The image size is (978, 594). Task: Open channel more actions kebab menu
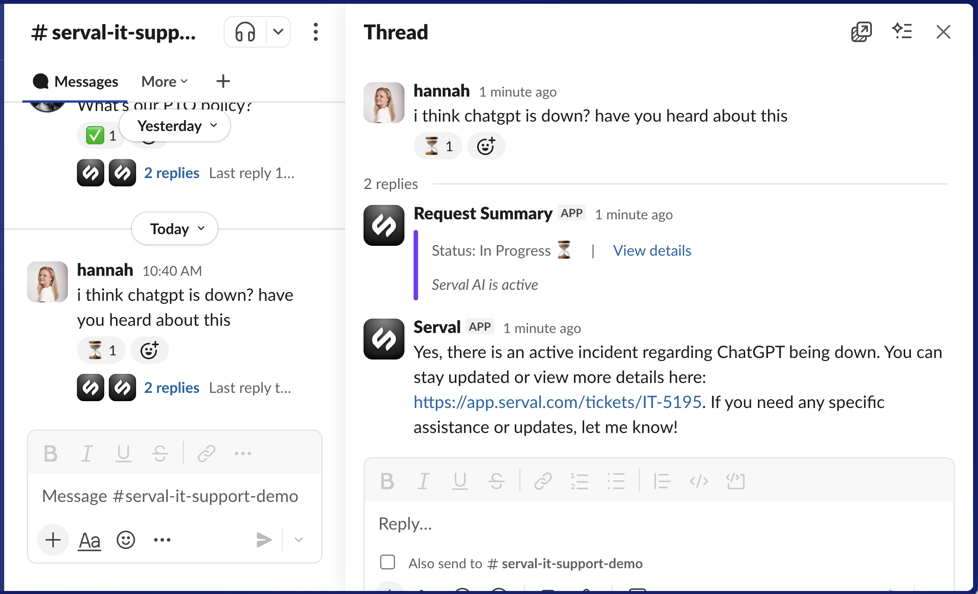click(315, 32)
